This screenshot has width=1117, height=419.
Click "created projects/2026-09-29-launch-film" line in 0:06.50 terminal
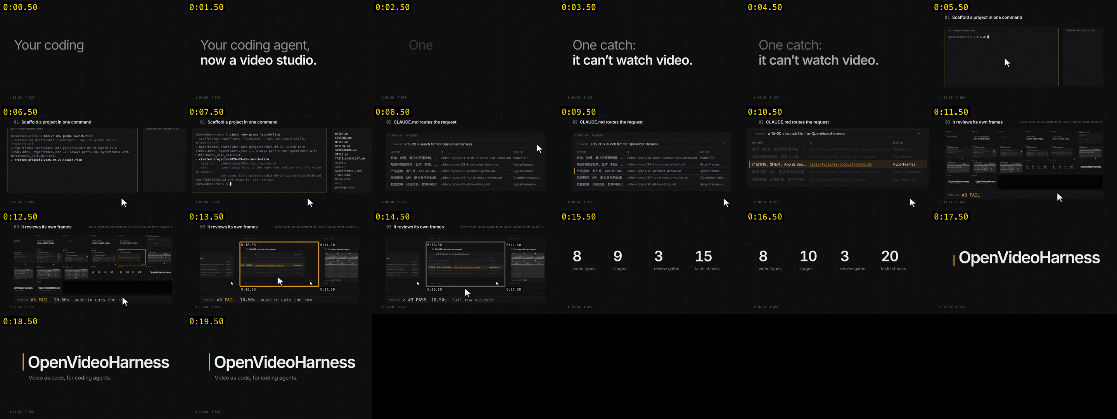point(47,160)
